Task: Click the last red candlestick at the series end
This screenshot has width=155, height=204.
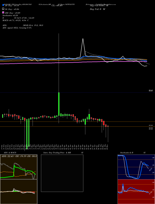Action: [108, 126]
